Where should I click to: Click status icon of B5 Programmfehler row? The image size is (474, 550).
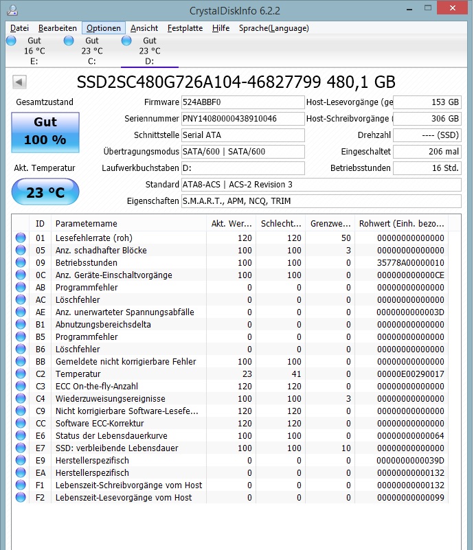coord(21,336)
